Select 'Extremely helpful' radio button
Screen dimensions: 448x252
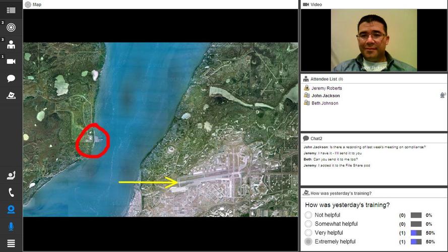pos(308,242)
